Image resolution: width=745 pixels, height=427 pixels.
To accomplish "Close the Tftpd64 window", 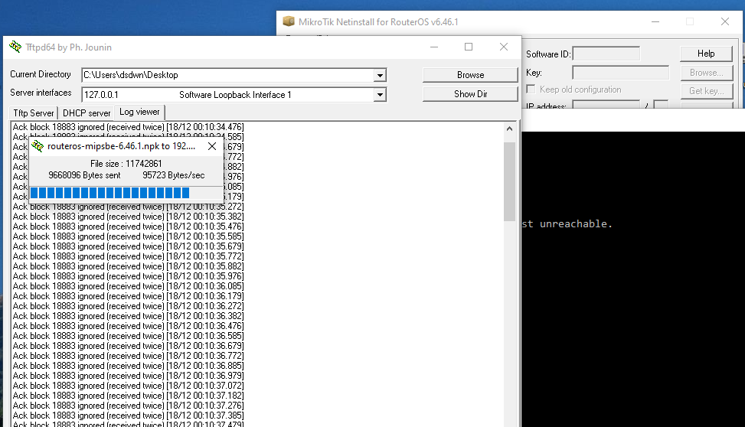I will click(x=504, y=47).
